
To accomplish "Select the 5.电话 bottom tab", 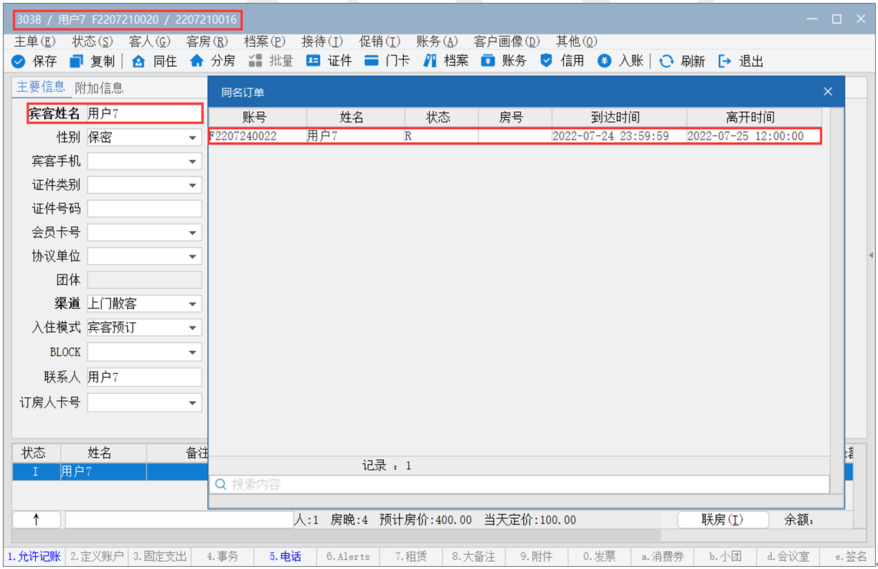I will point(285,556).
